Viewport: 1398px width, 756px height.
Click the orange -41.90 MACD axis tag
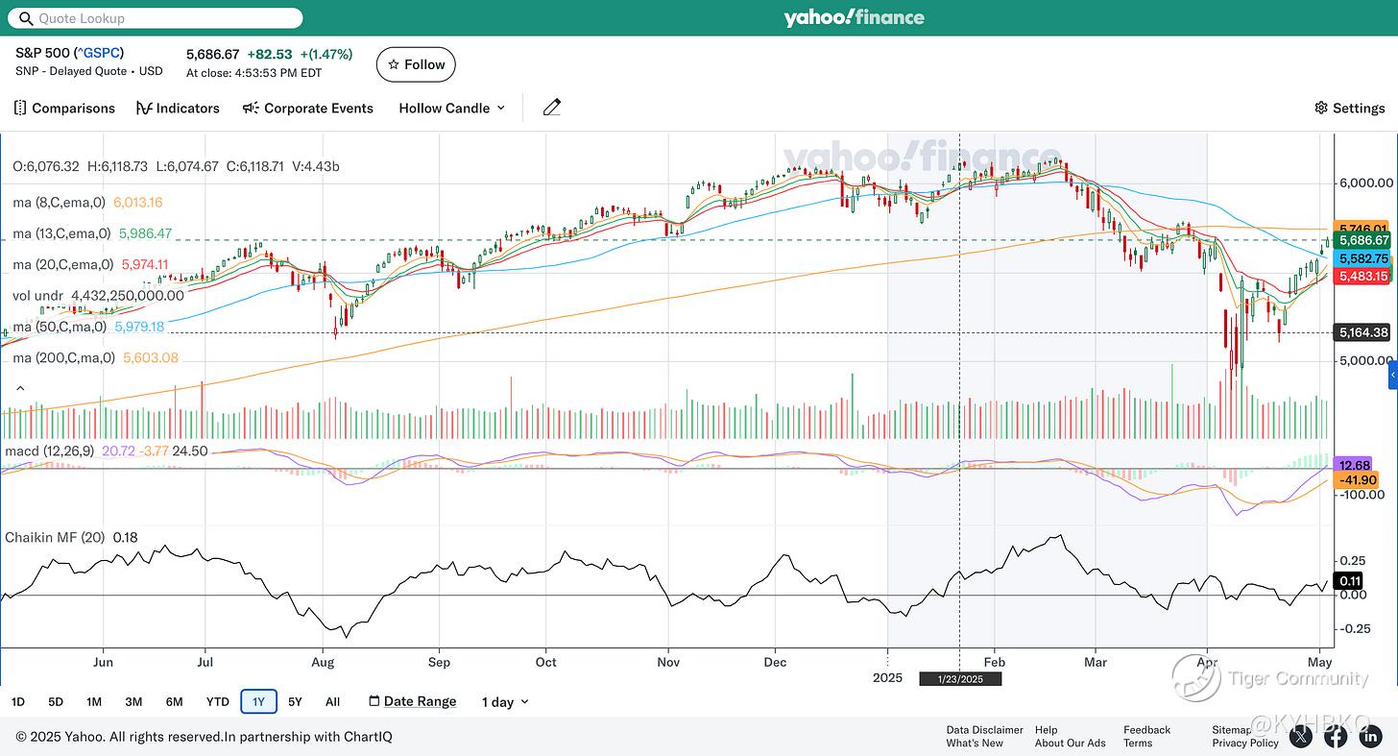[x=1358, y=479]
